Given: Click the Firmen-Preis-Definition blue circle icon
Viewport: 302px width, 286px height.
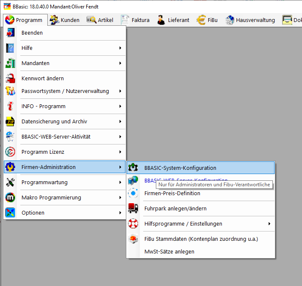Looking at the screenshot, I should (133, 193).
